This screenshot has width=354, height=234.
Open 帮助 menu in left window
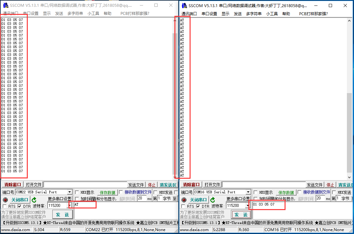(x=108, y=14)
